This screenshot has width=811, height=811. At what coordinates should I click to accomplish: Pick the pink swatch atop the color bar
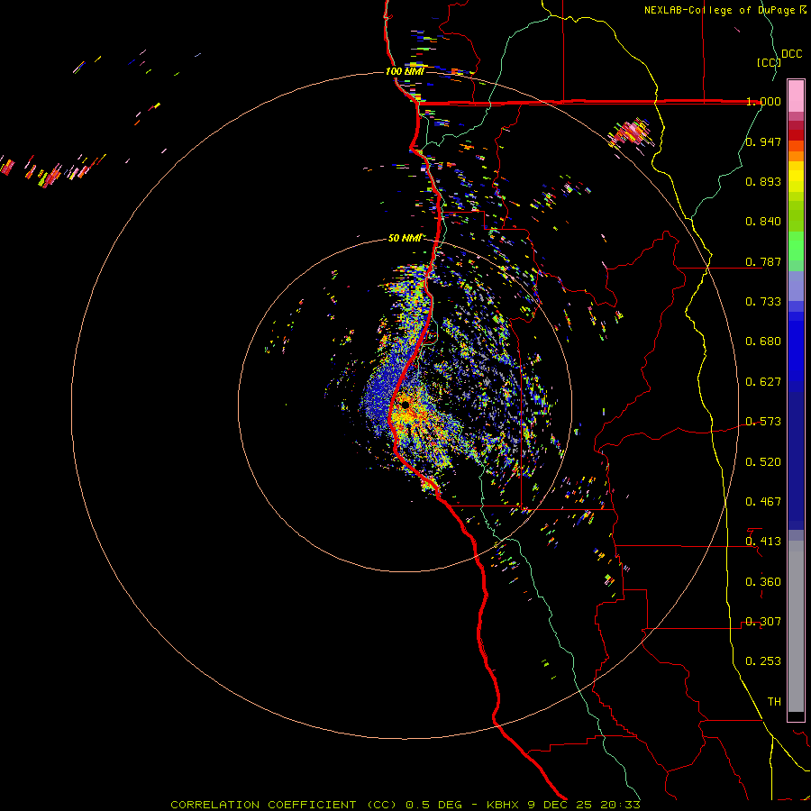[796, 96]
